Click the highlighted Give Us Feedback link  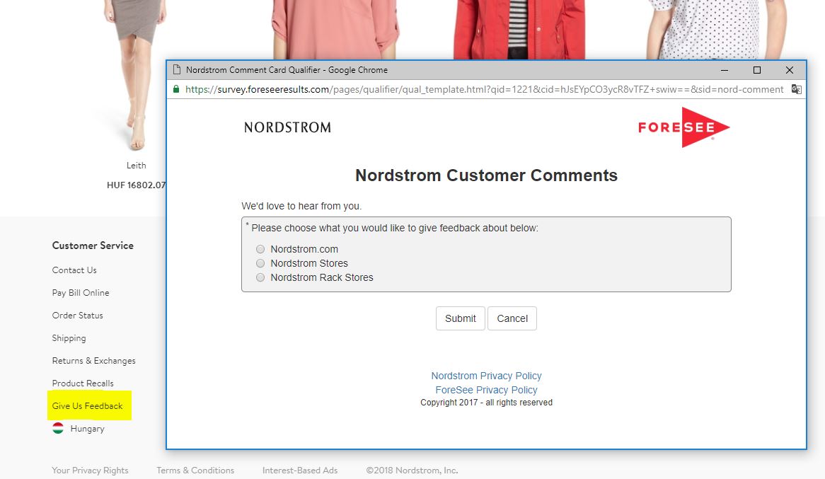(88, 405)
